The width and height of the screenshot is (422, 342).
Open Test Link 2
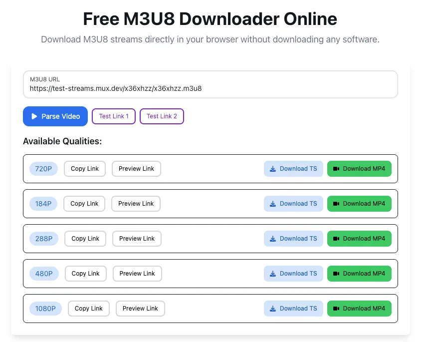tap(162, 116)
